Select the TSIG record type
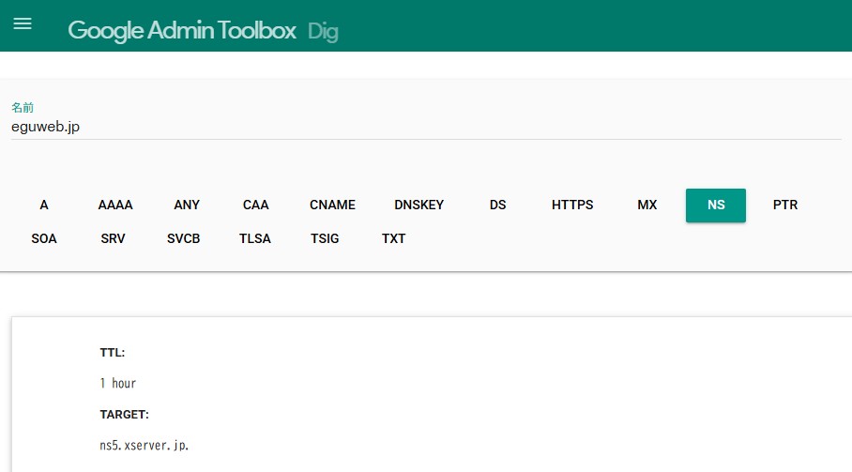This screenshot has width=852, height=472. tap(325, 238)
